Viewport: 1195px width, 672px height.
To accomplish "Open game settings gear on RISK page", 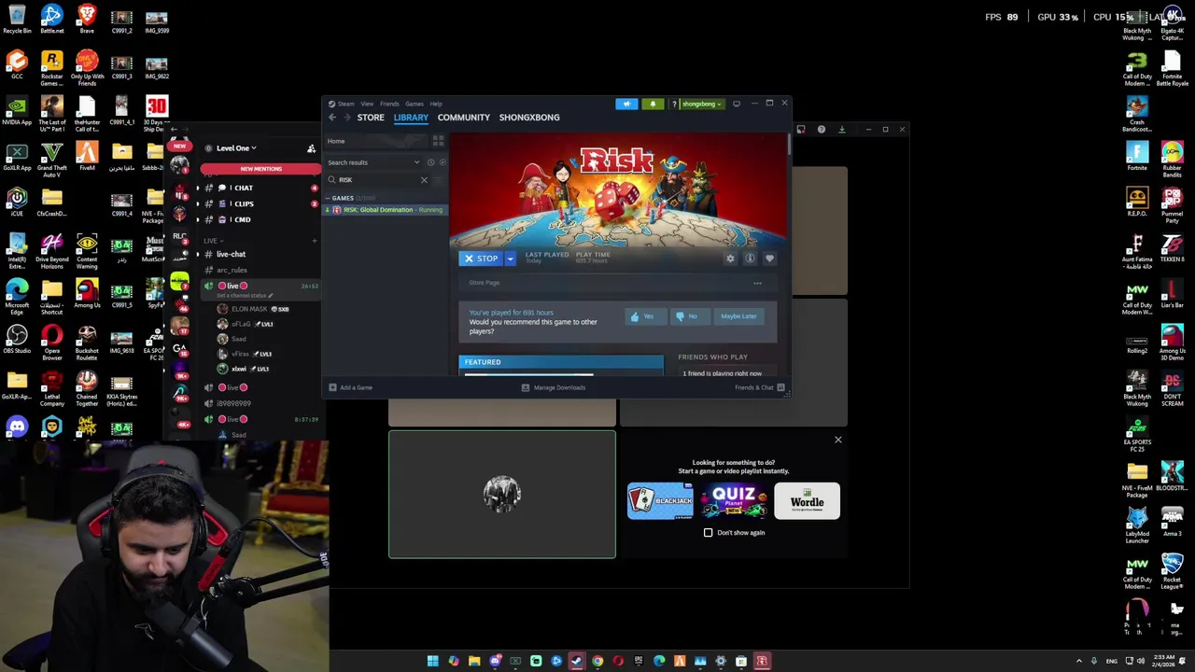I will (x=730, y=259).
